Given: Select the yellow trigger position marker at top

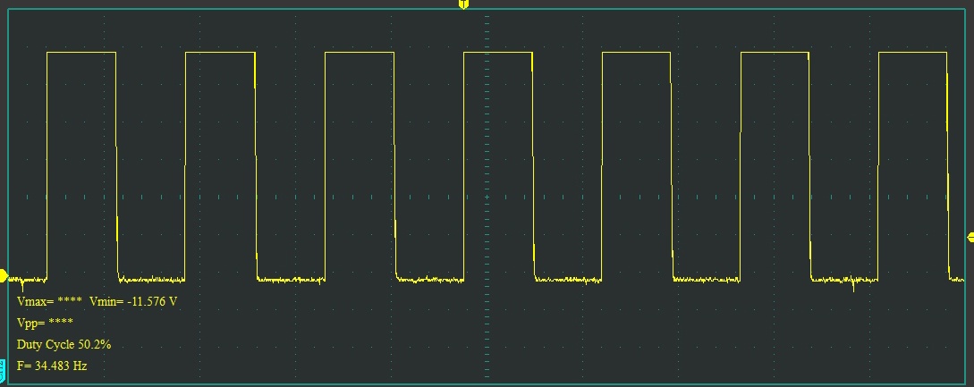Looking at the screenshot, I should point(462,4).
